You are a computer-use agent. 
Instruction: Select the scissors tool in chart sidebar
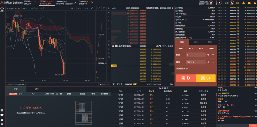click(x=109, y=49)
